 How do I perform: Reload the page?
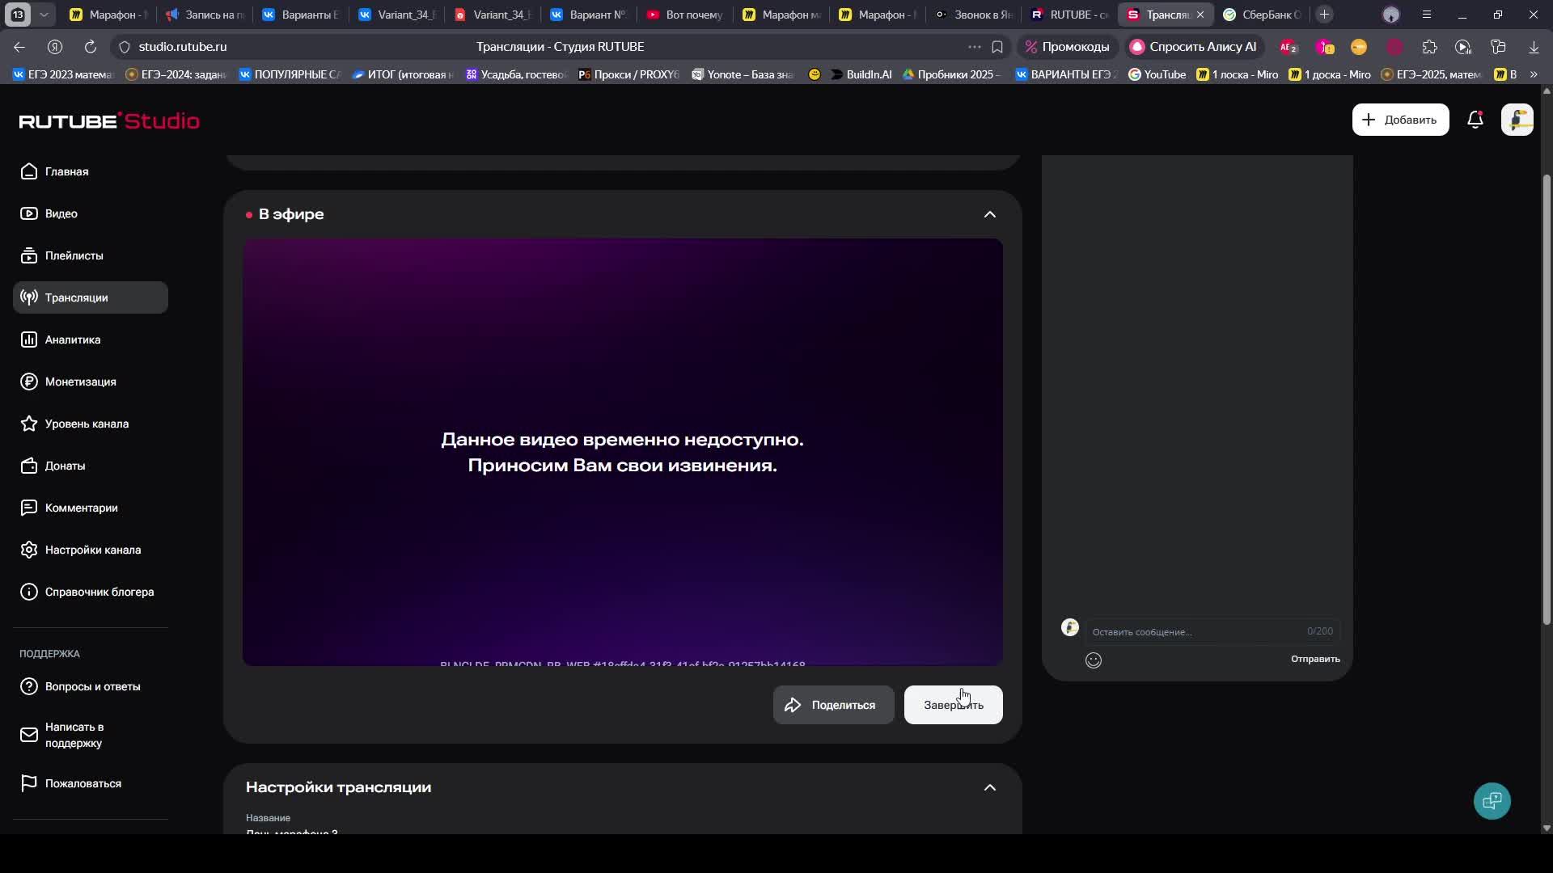point(91,47)
